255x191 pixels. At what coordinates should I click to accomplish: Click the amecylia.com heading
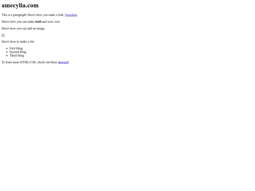(x=20, y=5)
